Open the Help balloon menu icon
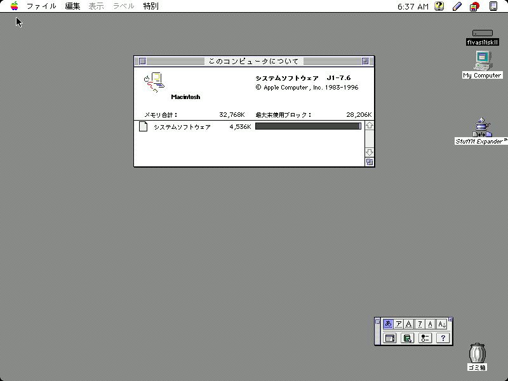The height and width of the screenshot is (381, 508). [x=439, y=6]
